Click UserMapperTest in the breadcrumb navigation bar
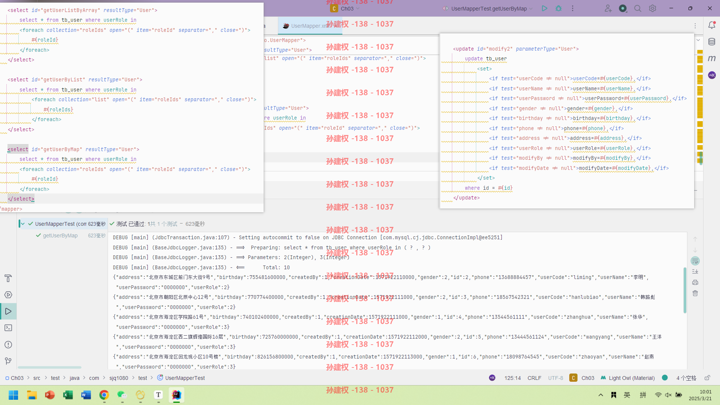This screenshot has width=720, height=405. [x=181, y=378]
